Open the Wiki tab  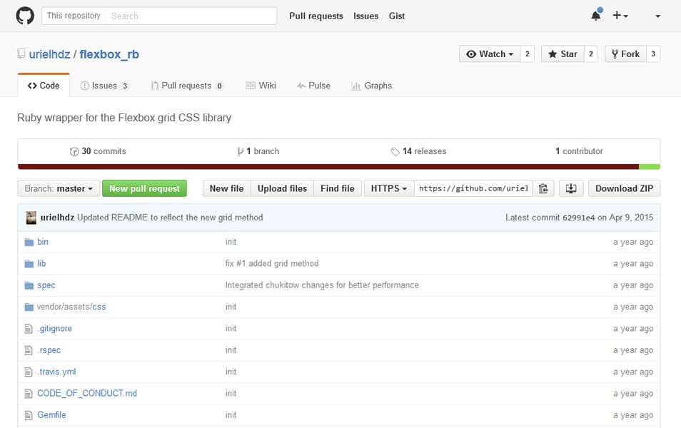(x=261, y=86)
